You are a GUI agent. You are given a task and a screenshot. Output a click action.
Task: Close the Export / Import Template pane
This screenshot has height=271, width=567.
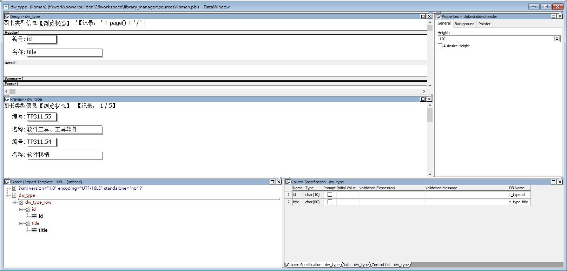click(279, 182)
